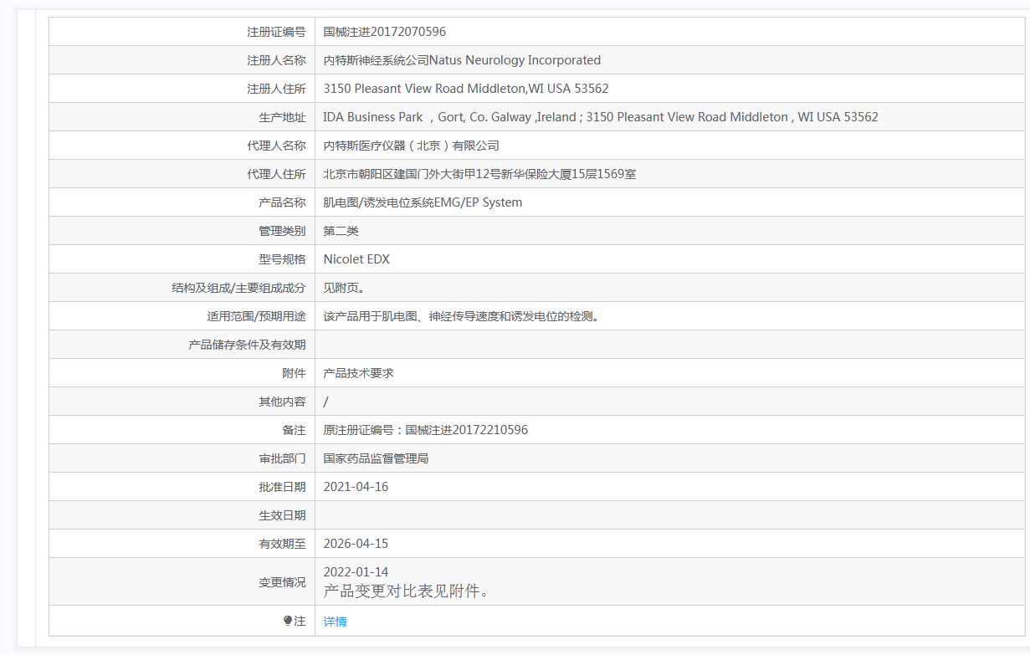Click agent name 内特斯医疗仪器（北京）有限公司
Image resolution: width=1030 pixels, height=655 pixels.
[411, 146]
